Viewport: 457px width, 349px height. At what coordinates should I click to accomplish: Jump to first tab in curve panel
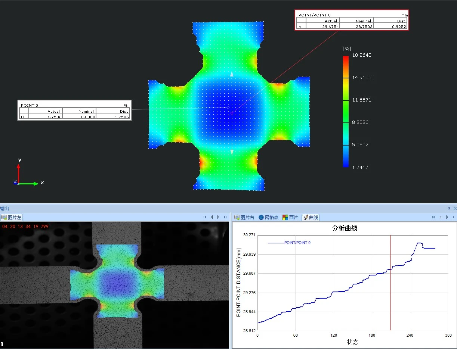point(433,217)
